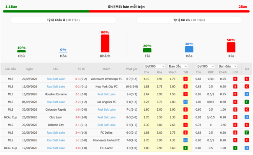Click score 3-4 (1-3) in FC Dallas row

pyautogui.click(x=81, y=132)
